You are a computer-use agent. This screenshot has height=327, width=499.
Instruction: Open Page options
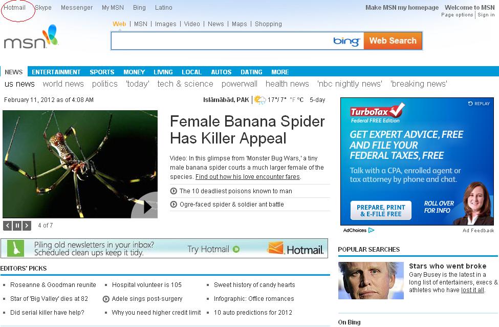pyautogui.click(x=457, y=15)
